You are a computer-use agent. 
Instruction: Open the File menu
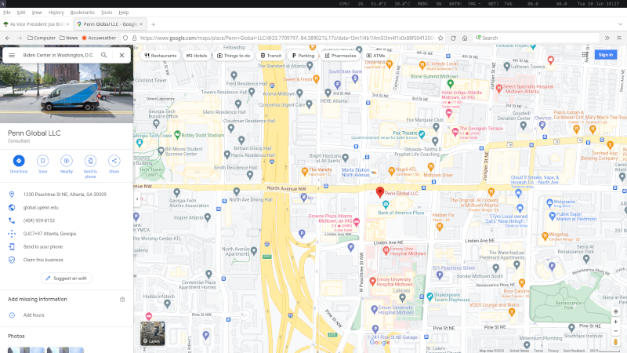(x=7, y=13)
